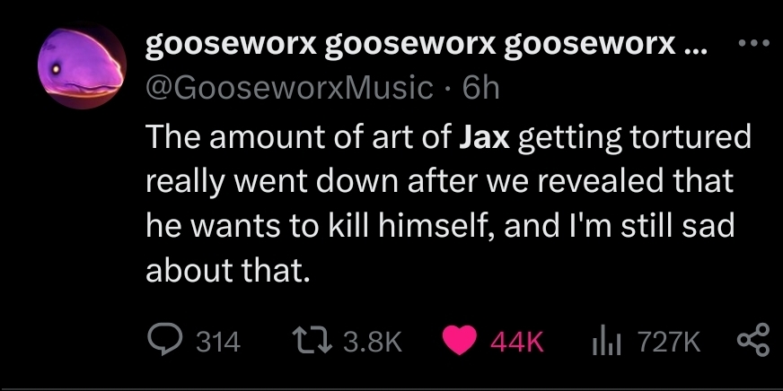
Task: Click the 44K likes count
Action: coord(516,343)
